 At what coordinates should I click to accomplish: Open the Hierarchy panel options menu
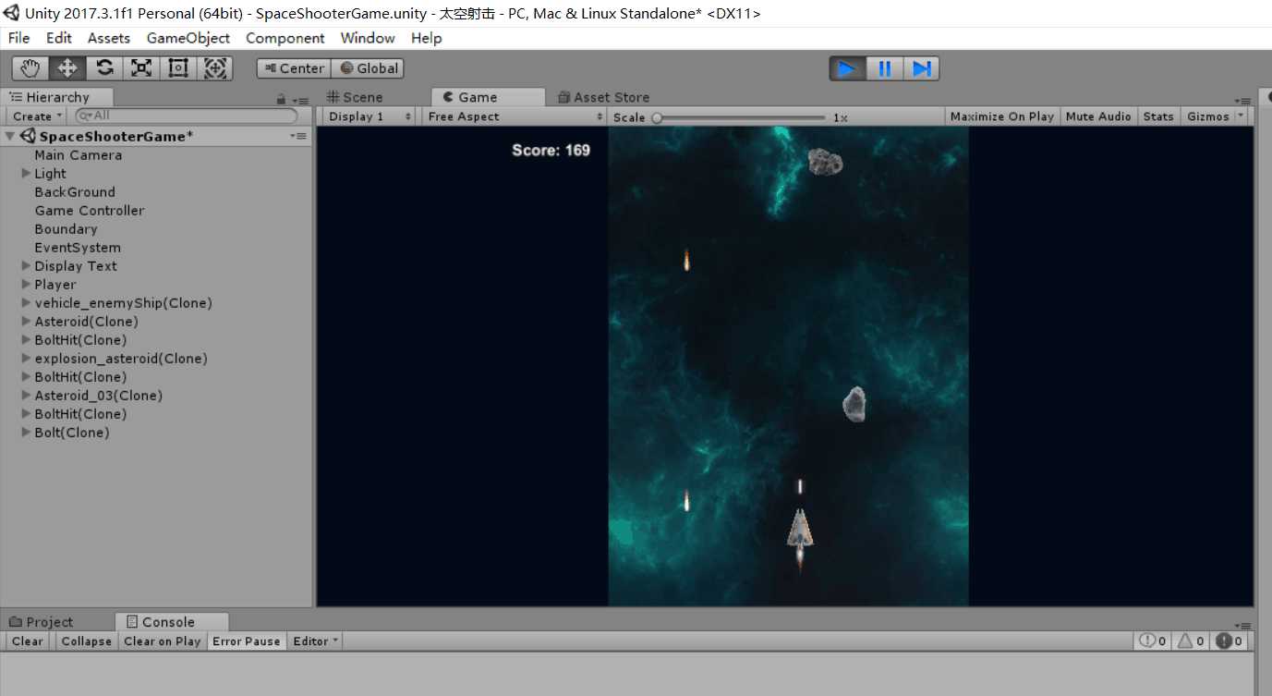(299, 99)
